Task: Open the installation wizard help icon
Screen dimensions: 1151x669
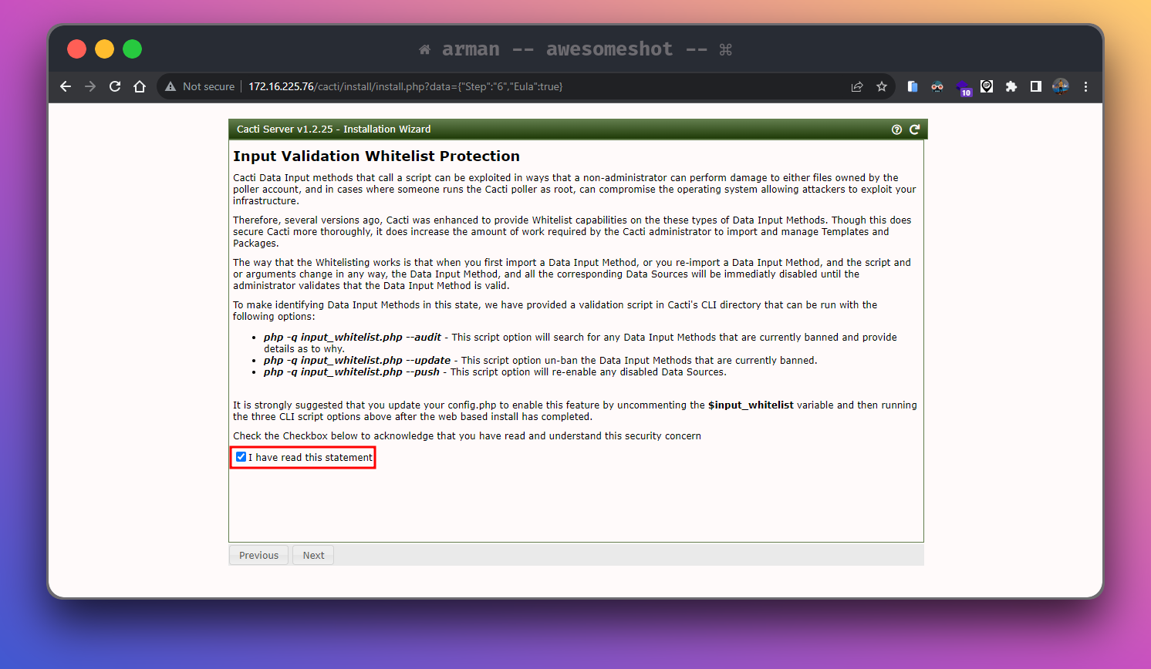Action: click(896, 129)
